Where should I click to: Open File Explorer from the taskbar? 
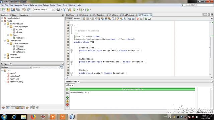[24, 117]
